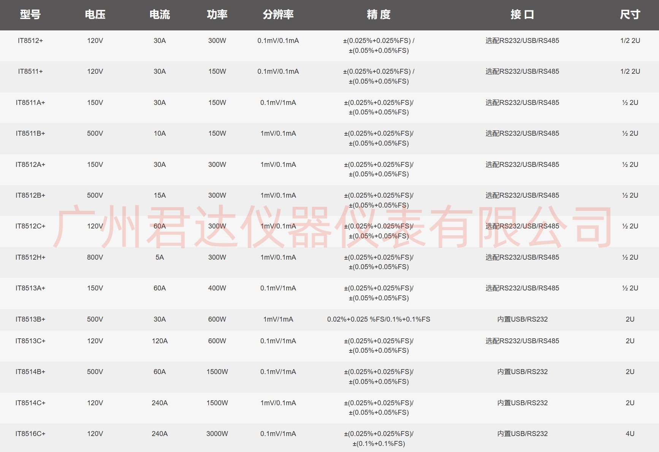Click the 2U size in IT8513B+ row
The height and width of the screenshot is (452, 659).
pos(630,319)
